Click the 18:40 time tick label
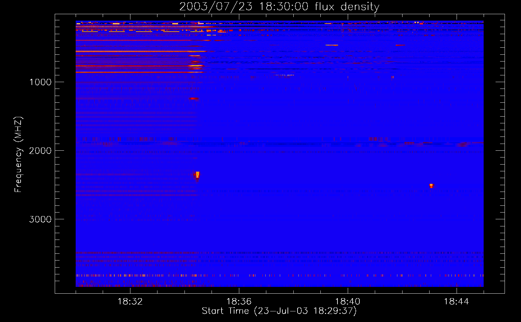The image size is (521, 322). [348, 302]
